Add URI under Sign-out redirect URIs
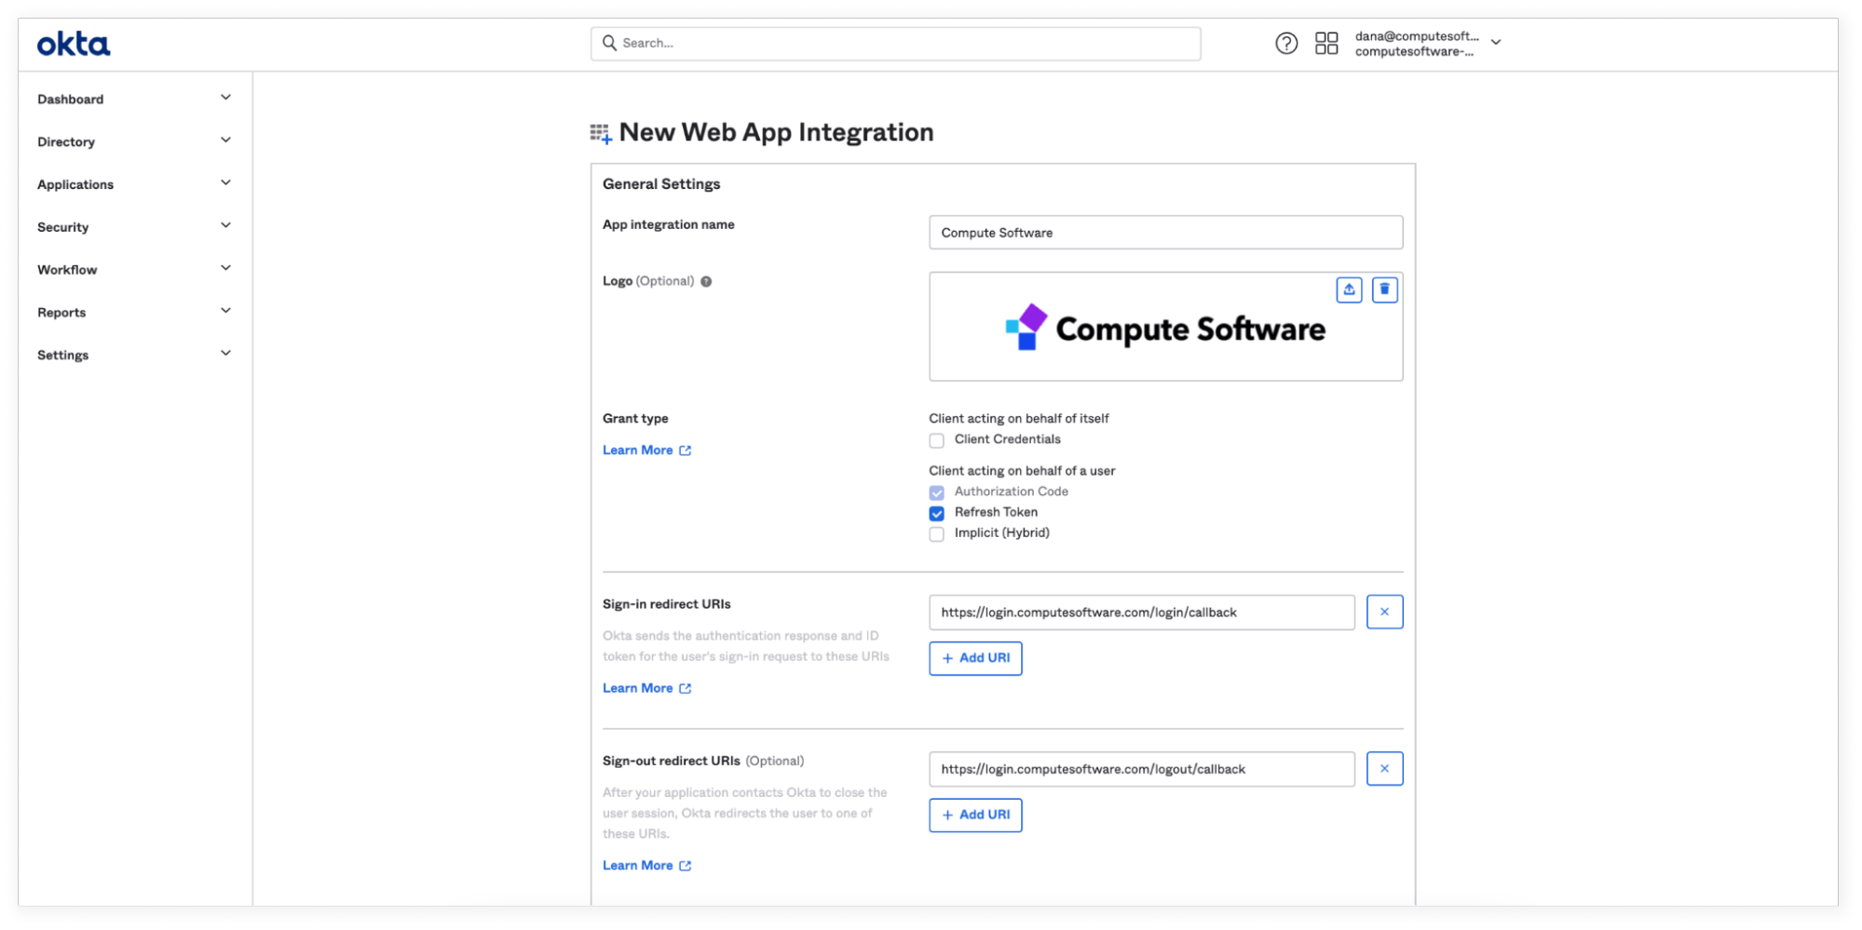This screenshot has width=1862, height=930. pyautogui.click(x=975, y=815)
